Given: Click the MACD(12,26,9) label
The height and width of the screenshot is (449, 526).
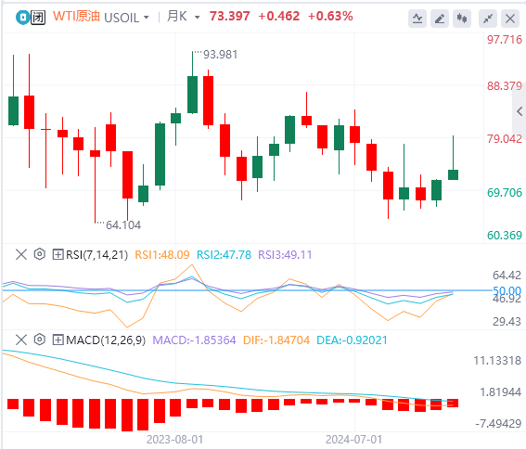Looking at the screenshot, I should coord(106,340).
